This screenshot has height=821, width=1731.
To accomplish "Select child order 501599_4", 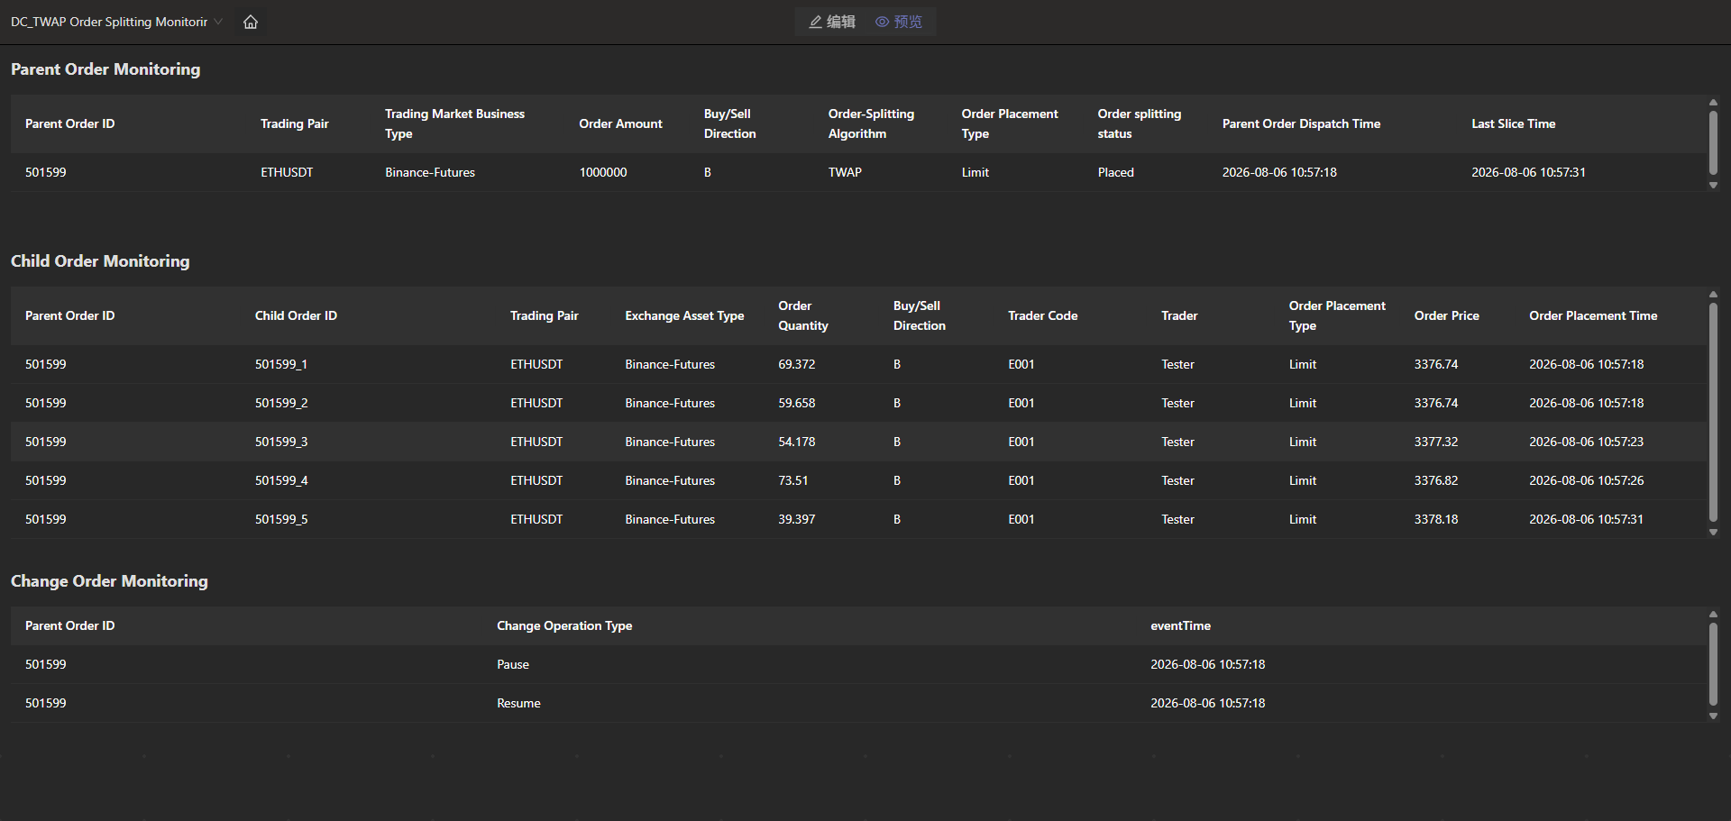I will pyautogui.click(x=280, y=480).
